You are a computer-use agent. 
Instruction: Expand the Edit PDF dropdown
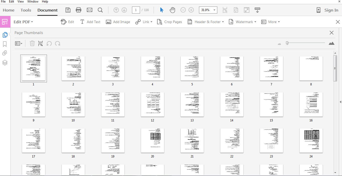coord(23,22)
